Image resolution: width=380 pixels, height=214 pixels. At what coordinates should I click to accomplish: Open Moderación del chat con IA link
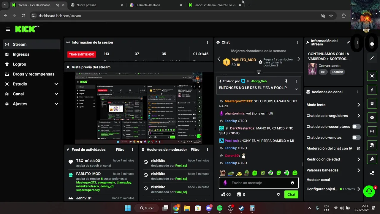tap(333, 148)
